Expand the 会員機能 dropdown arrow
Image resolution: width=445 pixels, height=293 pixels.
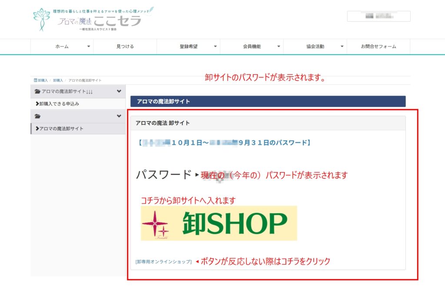pyautogui.click(x=279, y=47)
